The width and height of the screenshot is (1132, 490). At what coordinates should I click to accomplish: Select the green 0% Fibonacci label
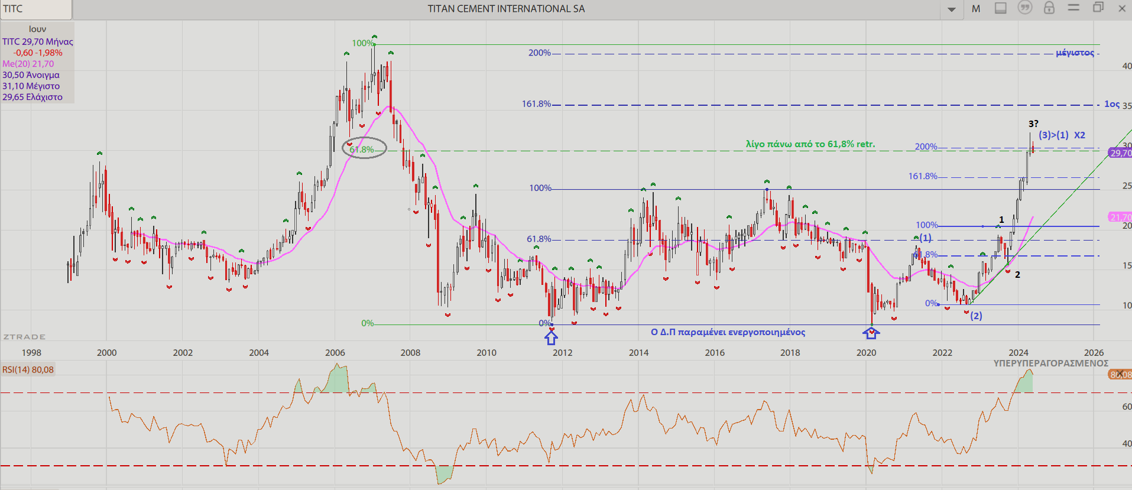(x=368, y=323)
